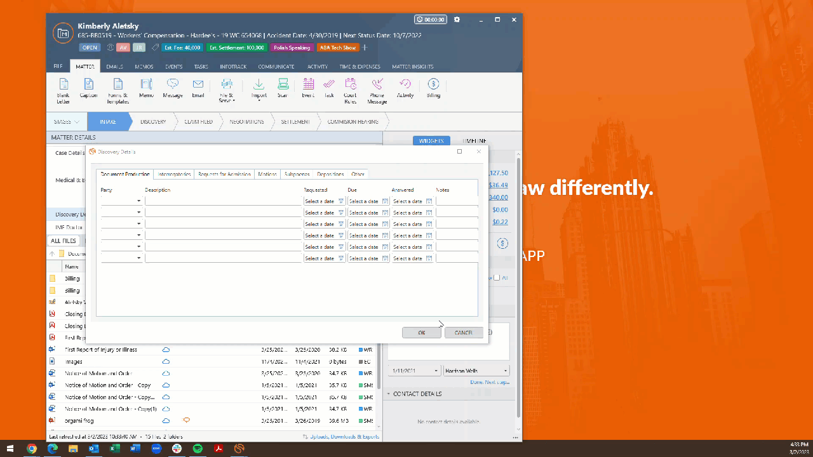
Task: Click the first row Notes field
Action: click(x=457, y=201)
